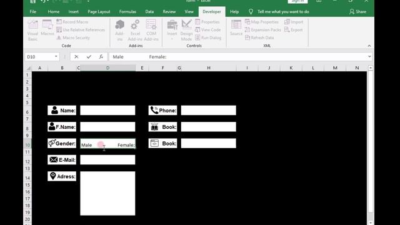The height and width of the screenshot is (225, 400).
Task: Switch to the Home tab
Action: coord(54,12)
